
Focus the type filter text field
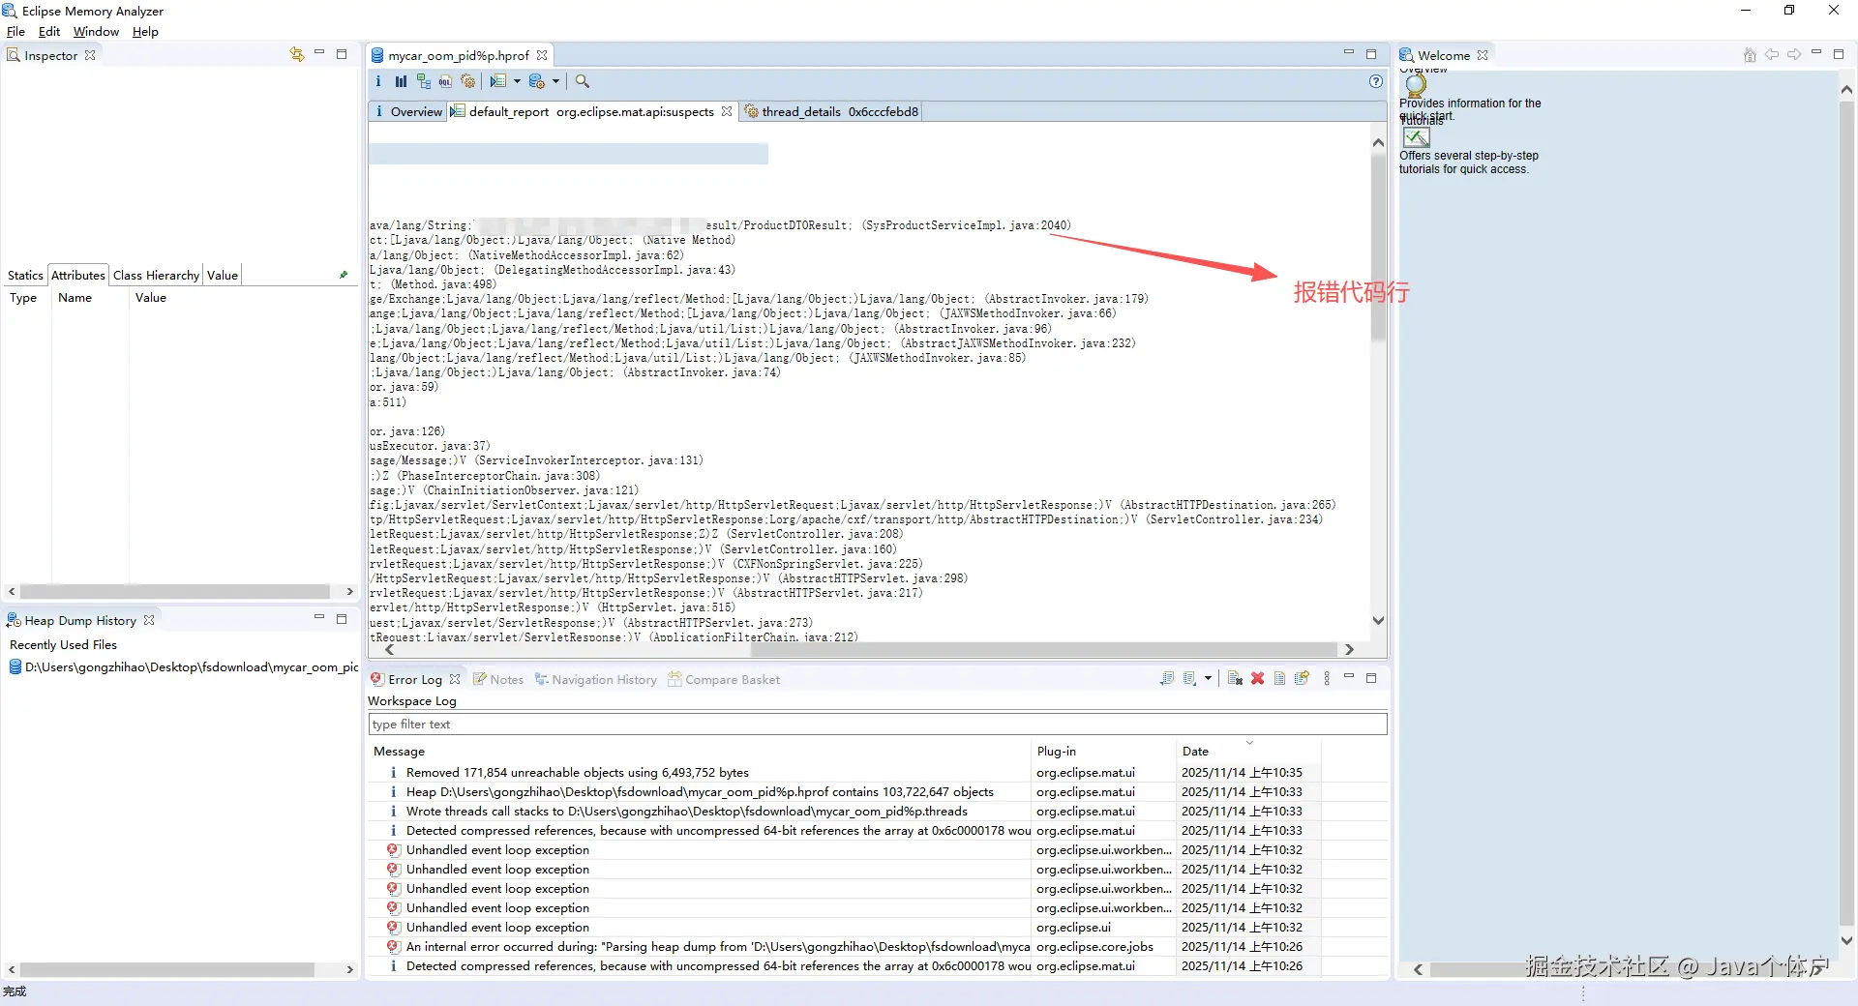point(877,724)
